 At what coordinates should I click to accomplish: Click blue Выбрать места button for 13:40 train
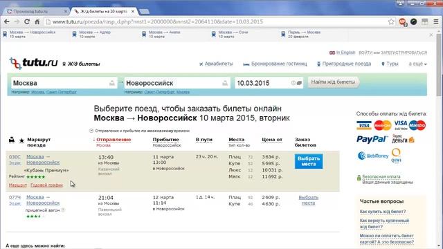point(309,161)
